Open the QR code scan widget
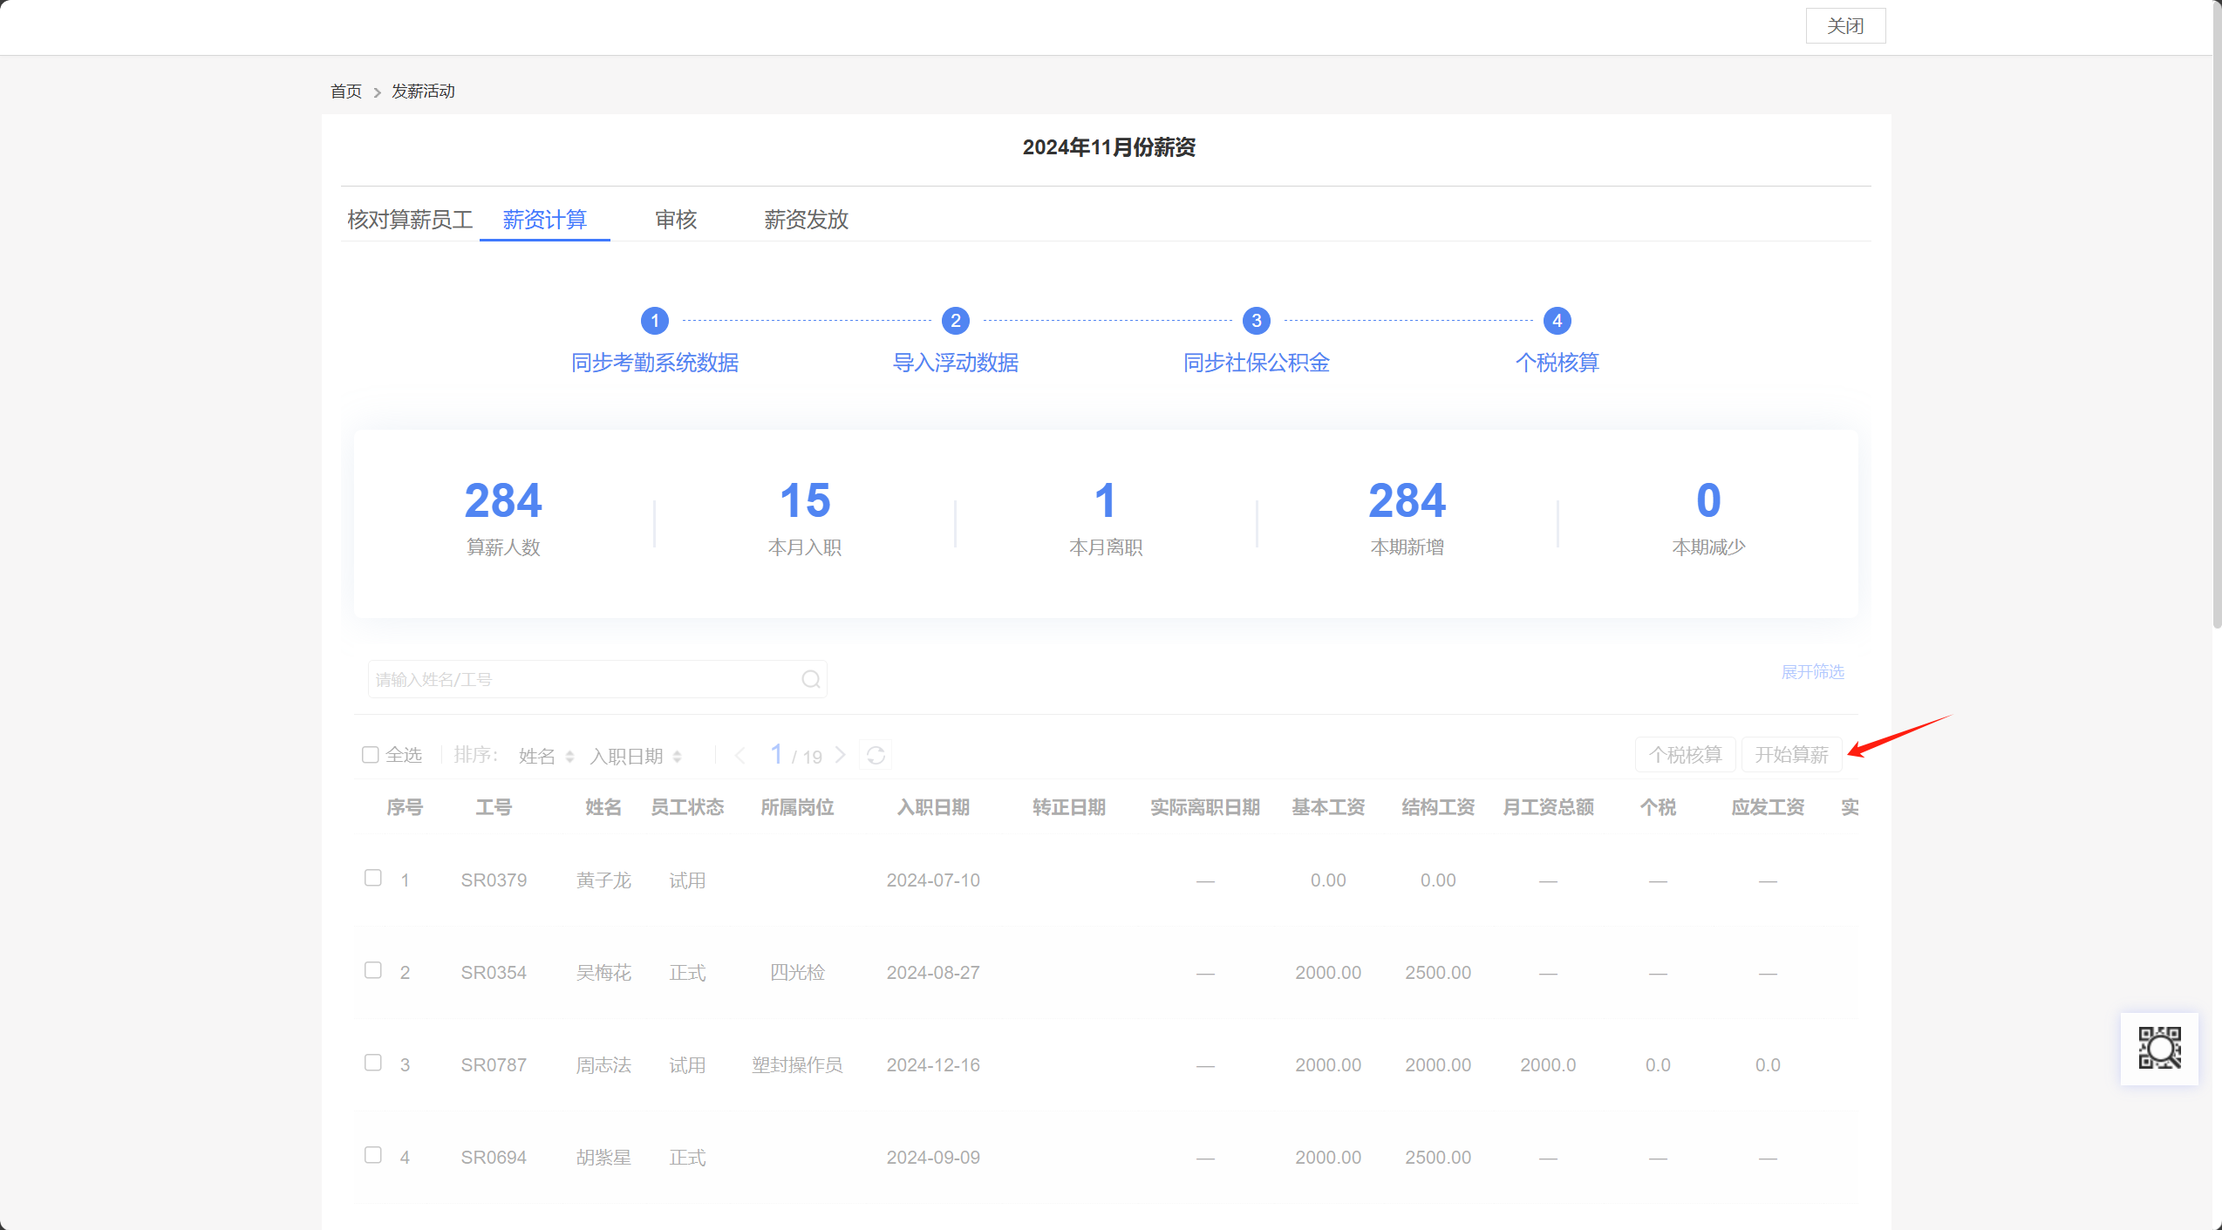Screen dimensions: 2222x1230 (2159, 1048)
